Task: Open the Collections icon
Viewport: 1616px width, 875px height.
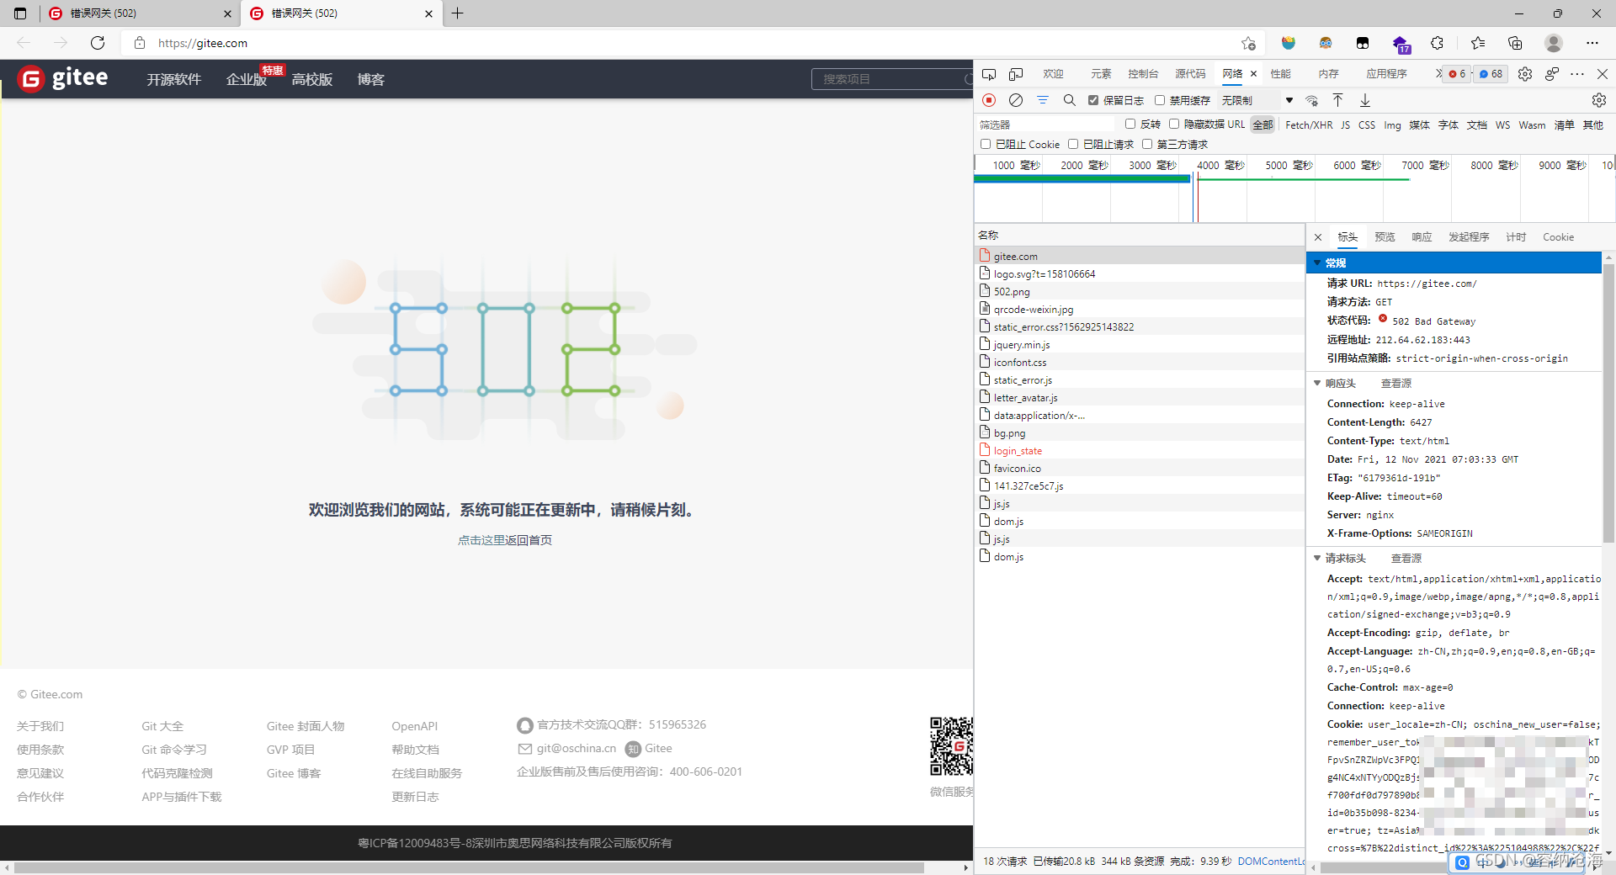Action: pos(1515,43)
